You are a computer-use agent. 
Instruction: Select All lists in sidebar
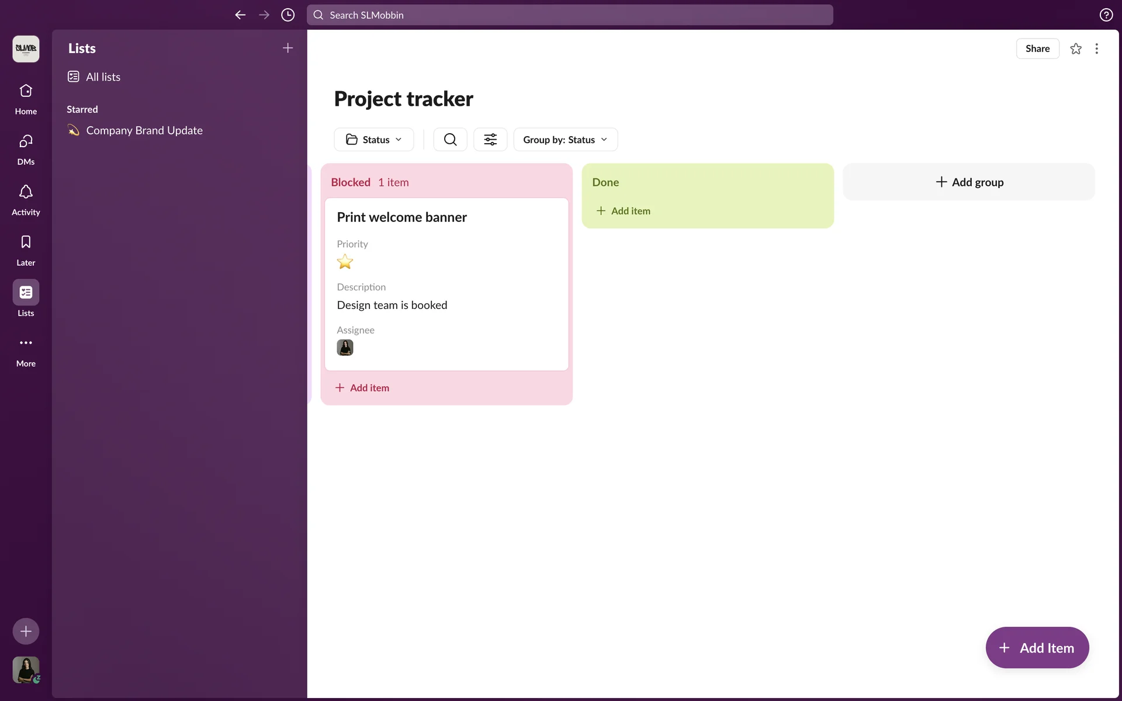[x=103, y=77]
